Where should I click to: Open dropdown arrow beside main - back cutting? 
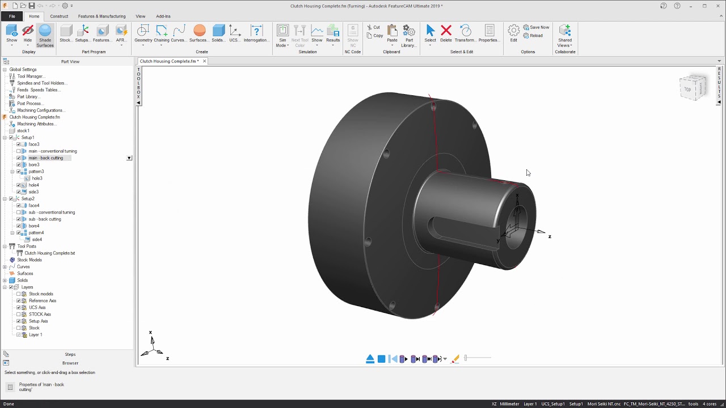129,158
